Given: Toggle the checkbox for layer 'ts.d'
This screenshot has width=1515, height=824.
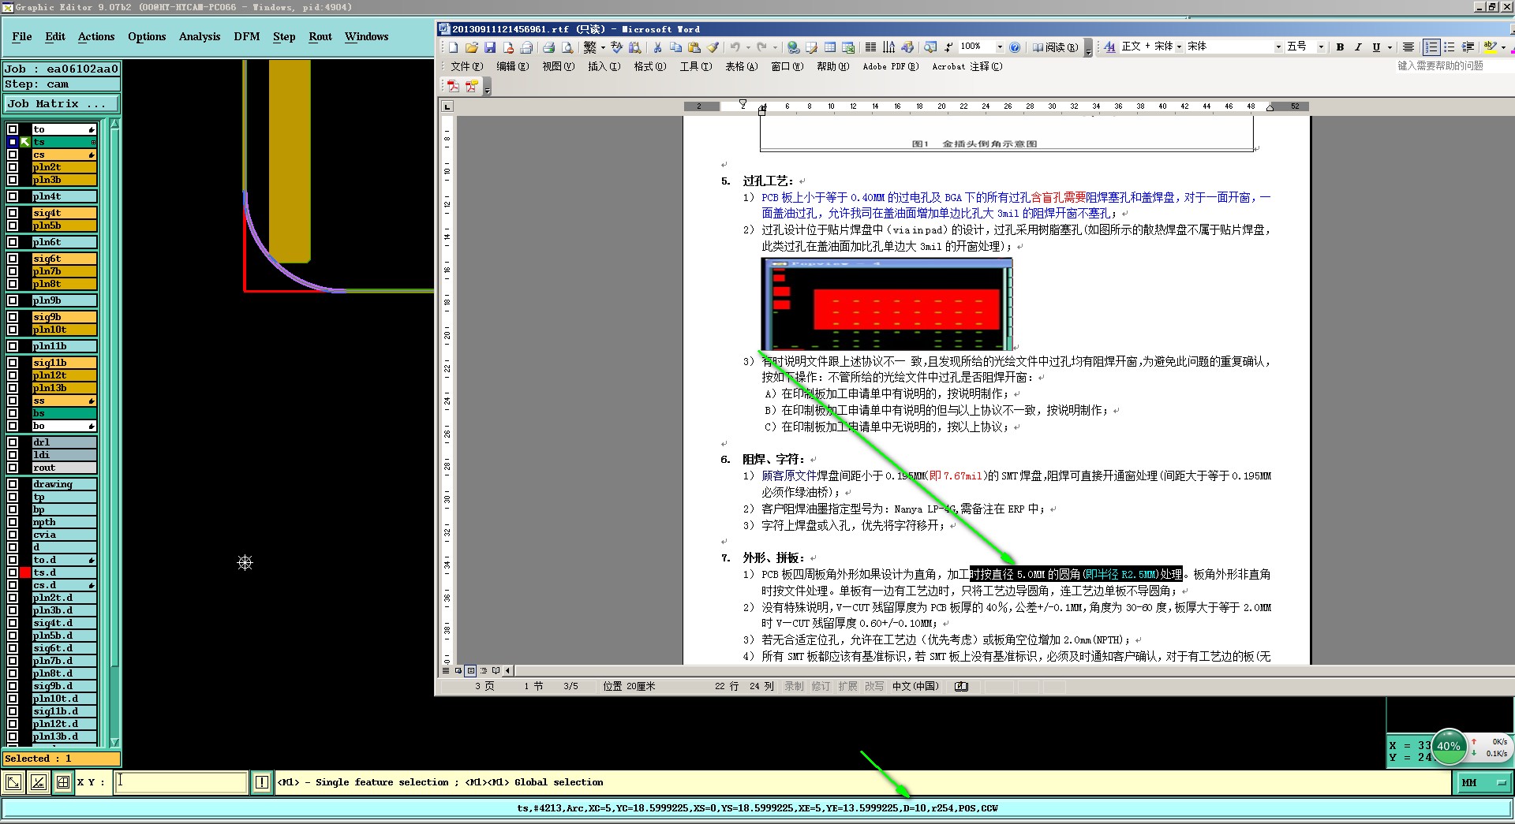Looking at the screenshot, I should pos(13,572).
